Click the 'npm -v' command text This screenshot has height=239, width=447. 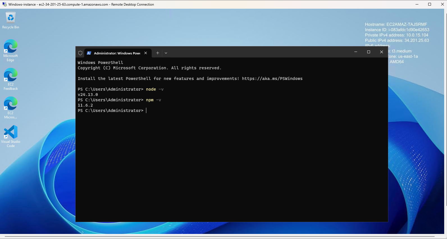coord(154,100)
